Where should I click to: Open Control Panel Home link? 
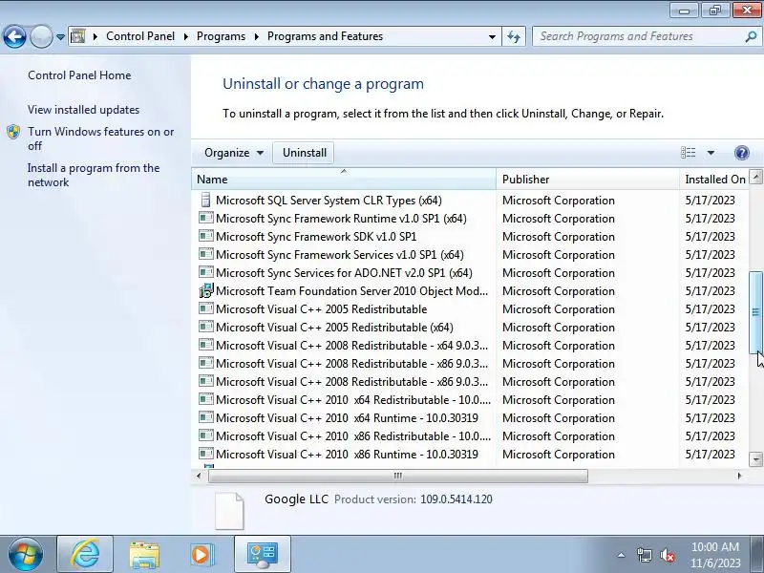tap(79, 75)
